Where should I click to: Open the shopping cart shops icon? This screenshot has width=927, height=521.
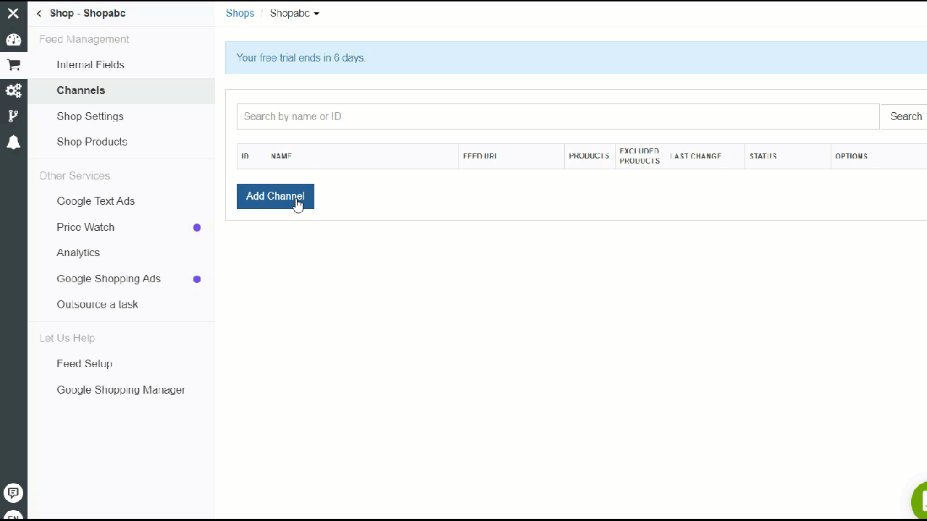point(13,65)
